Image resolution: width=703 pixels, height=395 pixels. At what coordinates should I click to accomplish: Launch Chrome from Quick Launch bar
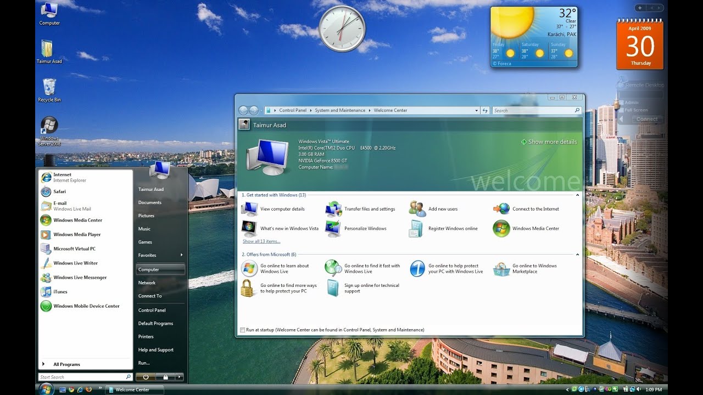click(x=71, y=390)
